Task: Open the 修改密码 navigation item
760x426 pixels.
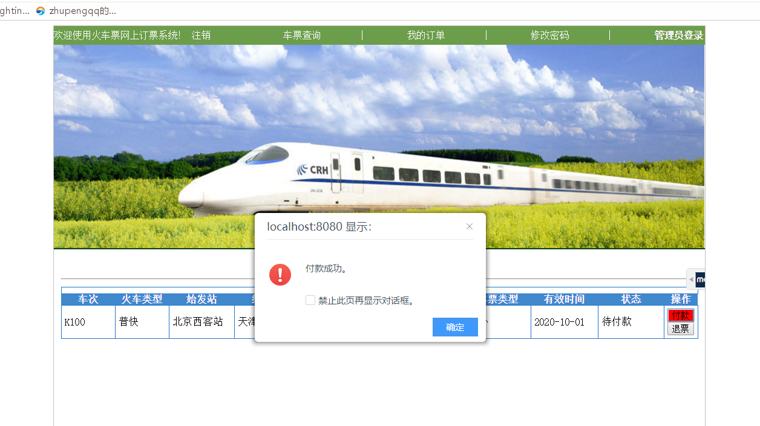Action: (550, 35)
